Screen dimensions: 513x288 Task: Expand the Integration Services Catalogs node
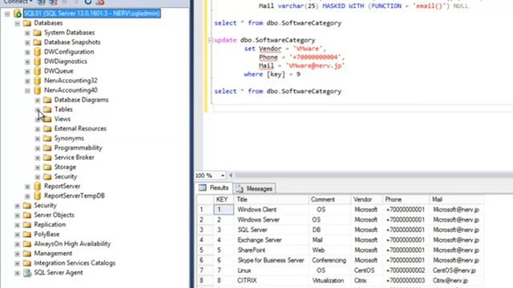pos(18,263)
